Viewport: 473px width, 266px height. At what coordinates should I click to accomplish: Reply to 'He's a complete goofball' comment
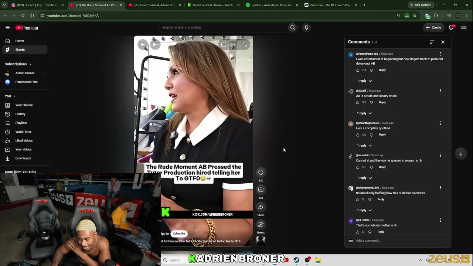[x=382, y=135]
